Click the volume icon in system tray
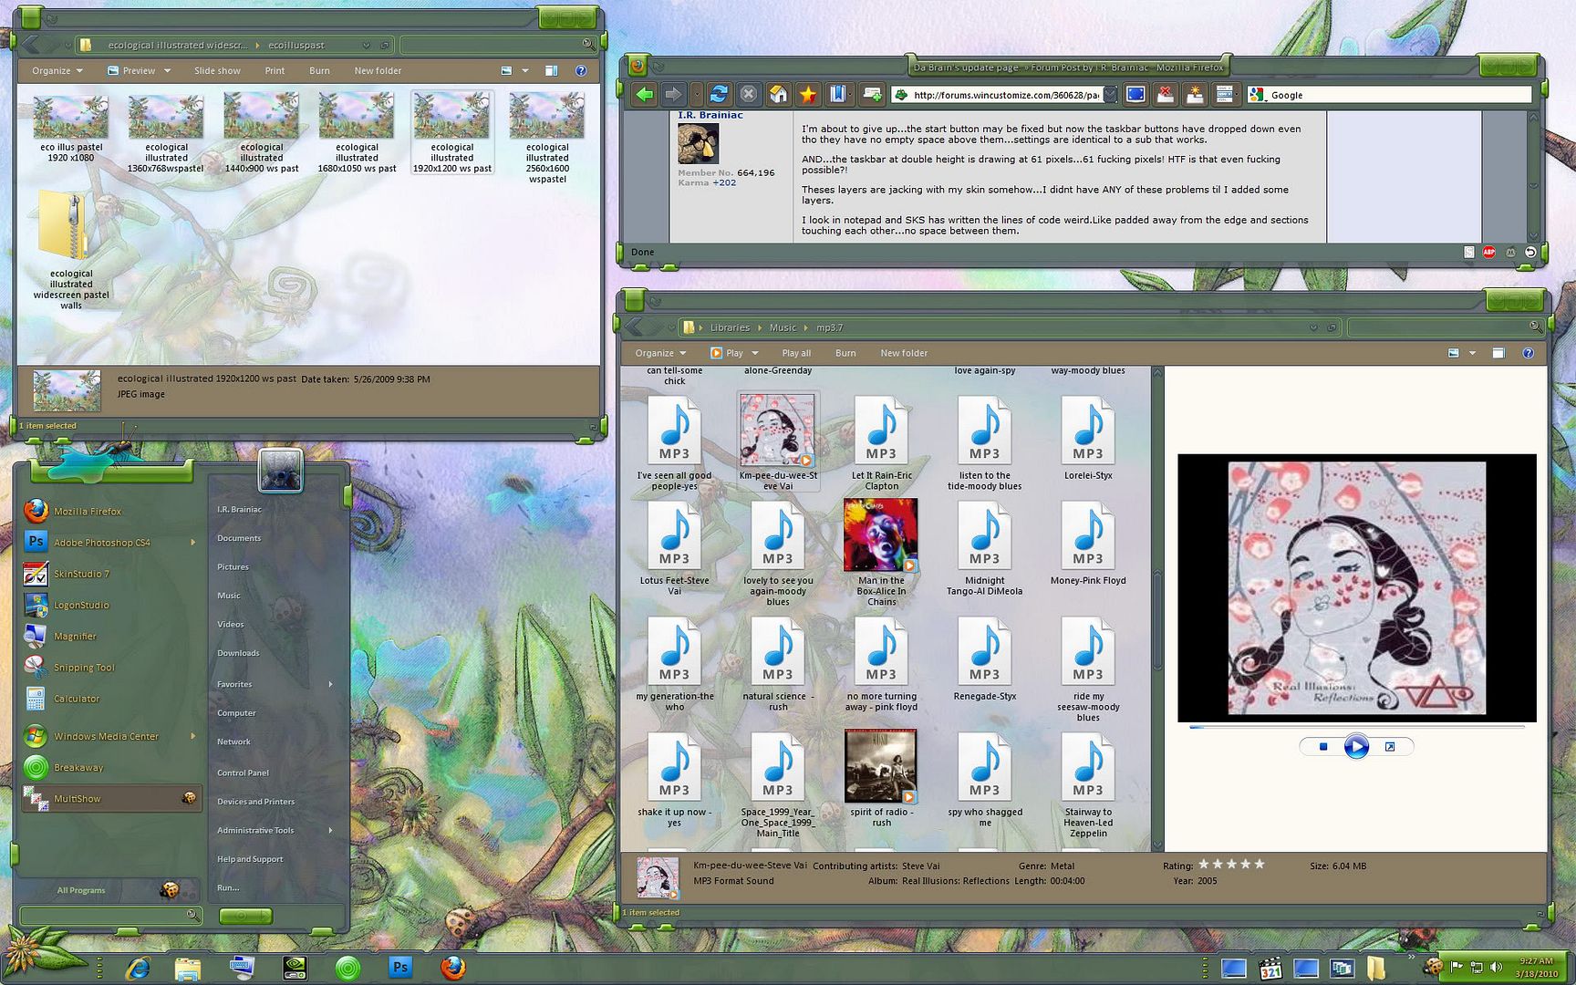 pos(1495,968)
